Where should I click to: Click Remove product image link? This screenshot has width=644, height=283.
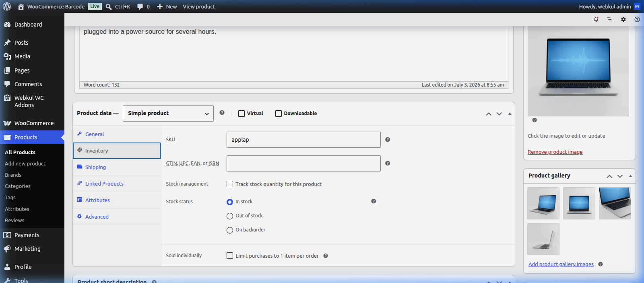pyautogui.click(x=555, y=152)
